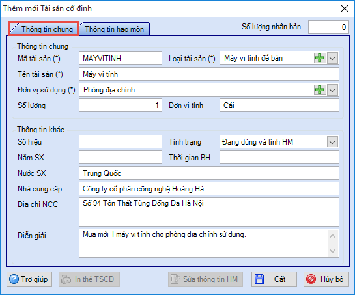Open the Tình trạng dropdown list
The height and width of the screenshot is (295, 355).
point(332,142)
